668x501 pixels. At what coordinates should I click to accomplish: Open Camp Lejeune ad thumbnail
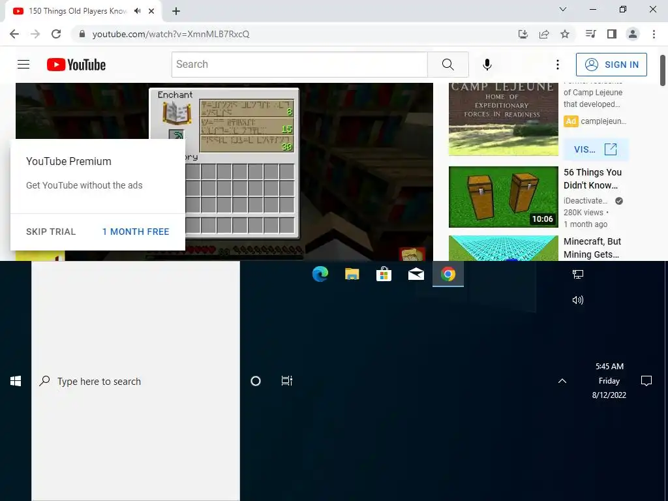pyautogui.click(x=503, y=119)
